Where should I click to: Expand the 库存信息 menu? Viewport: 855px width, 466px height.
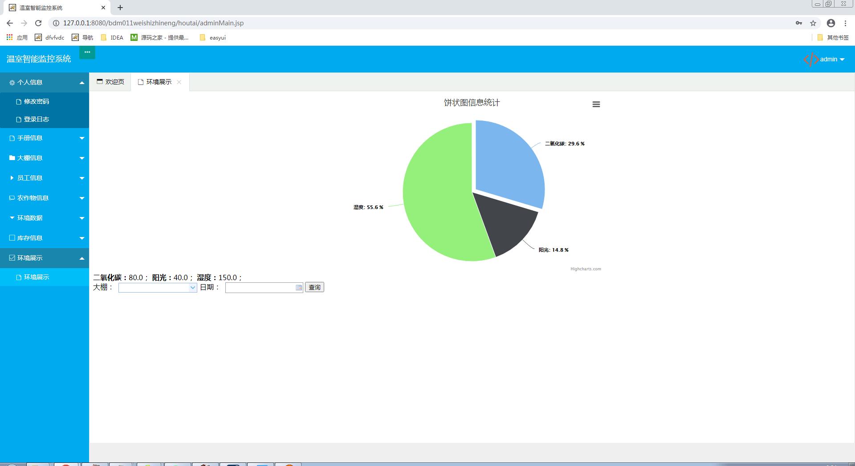45,238
